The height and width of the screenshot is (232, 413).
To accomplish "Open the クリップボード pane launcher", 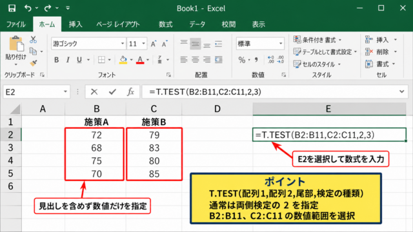I will tap(42, 75).
